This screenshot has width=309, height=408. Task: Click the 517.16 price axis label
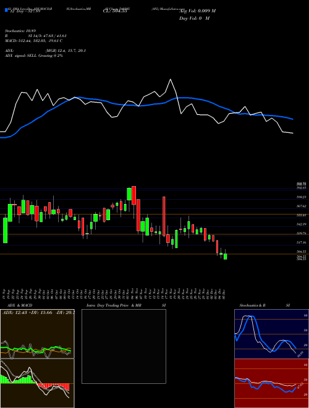point(301,242)
